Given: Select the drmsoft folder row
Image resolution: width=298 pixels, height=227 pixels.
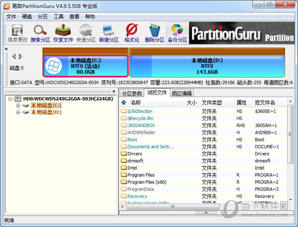Looking at the screenshot, I should pyautogui.click(x=203, y=161).
